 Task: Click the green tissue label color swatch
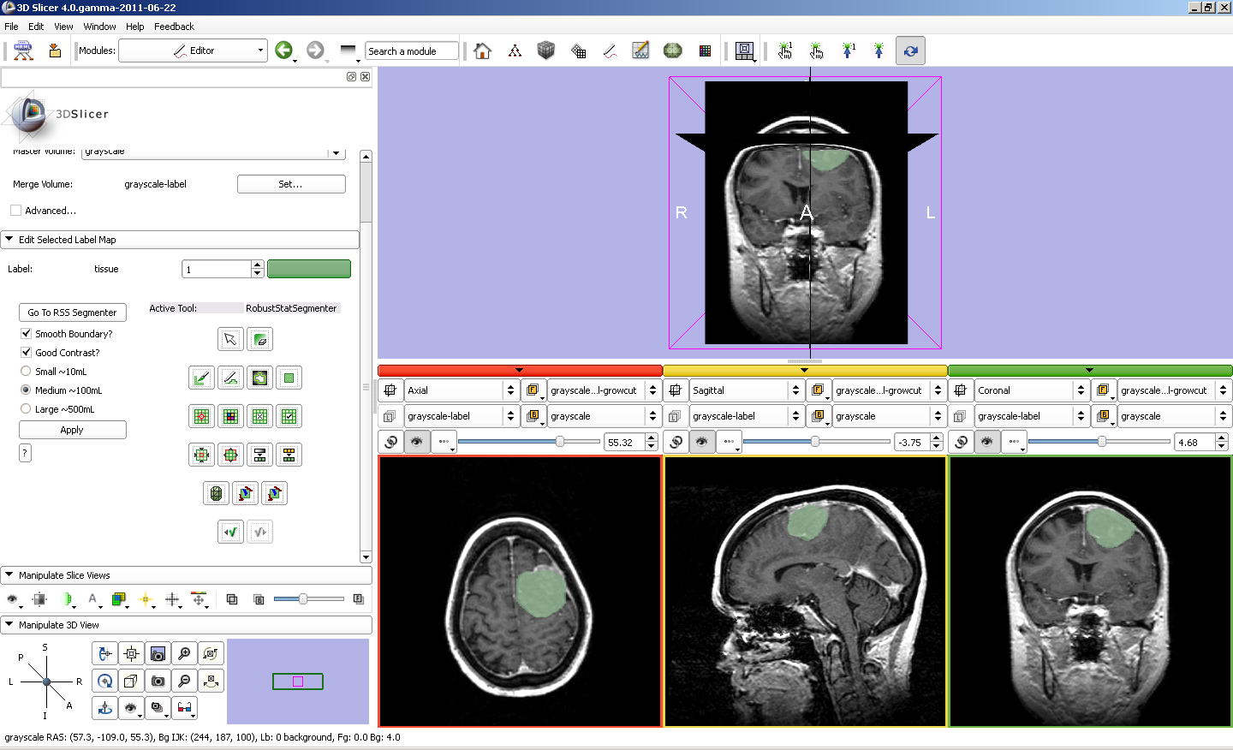(x=308, y=269)
